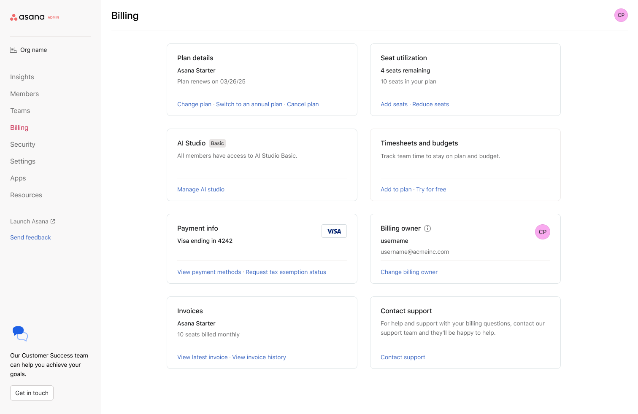638x414 pixels.
Task: Click 'All members have access to AI Studio Basic.'
Action: [x=237, y=156]
